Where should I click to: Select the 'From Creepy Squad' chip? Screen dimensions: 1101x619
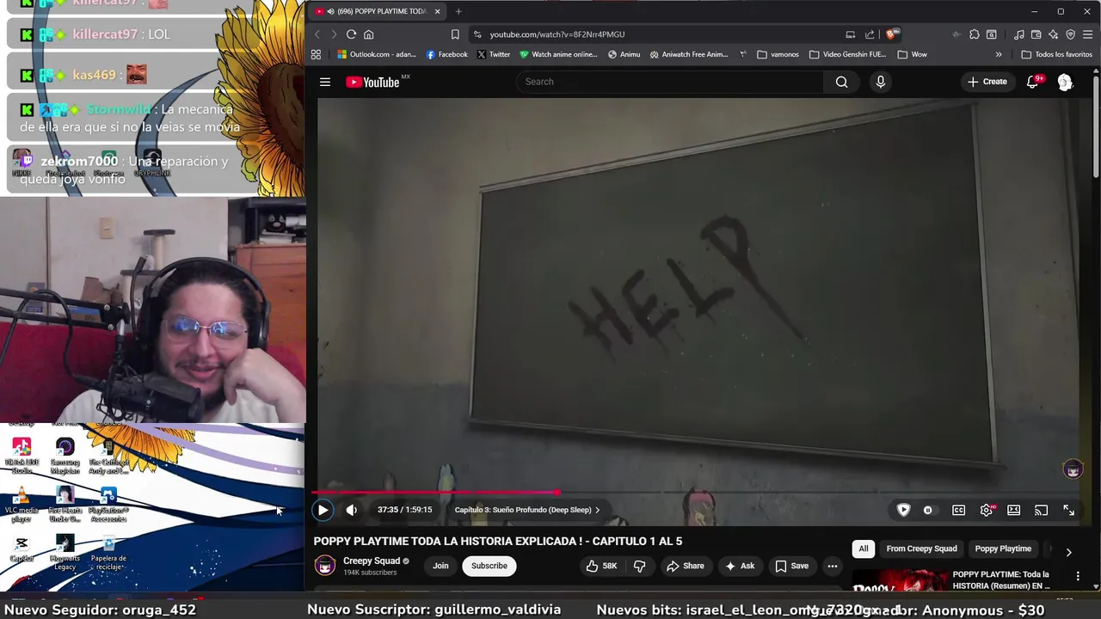click(921, 549)
